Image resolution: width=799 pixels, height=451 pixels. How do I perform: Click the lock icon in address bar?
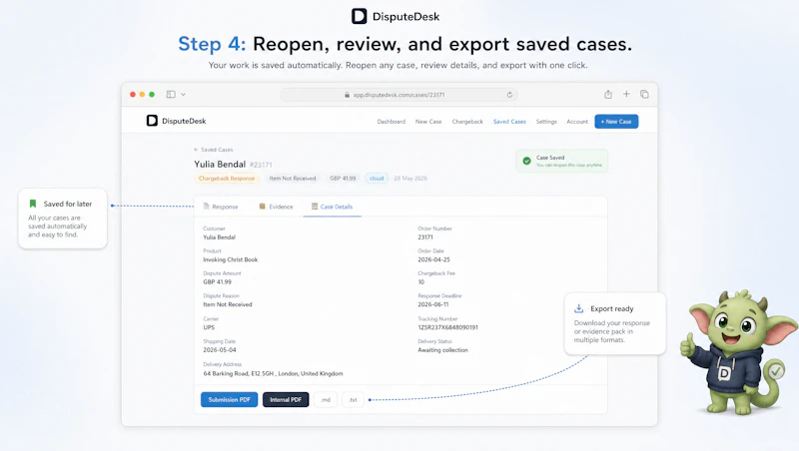point(347,95)
